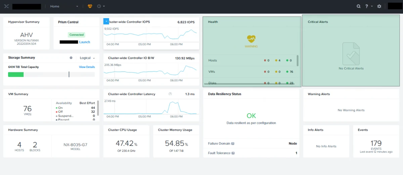Click the Connected status badge

[x=77, y=35]
